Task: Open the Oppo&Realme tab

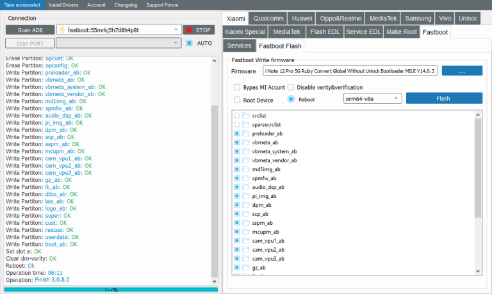Action: click(340, 18)
